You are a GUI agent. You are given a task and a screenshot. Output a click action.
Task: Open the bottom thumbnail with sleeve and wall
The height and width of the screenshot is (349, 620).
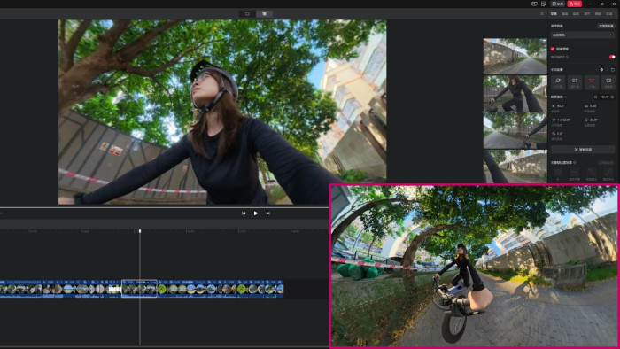pos(515,167)
